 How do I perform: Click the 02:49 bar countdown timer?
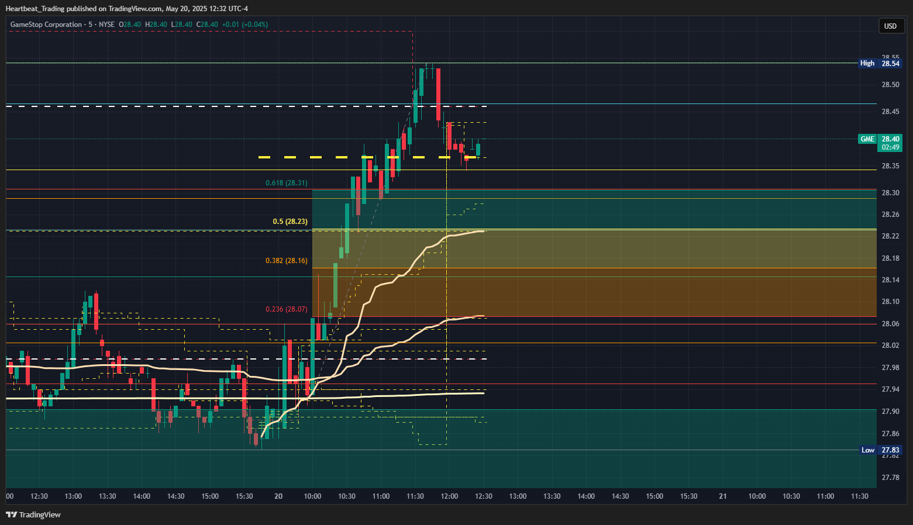tap(890, 147)
